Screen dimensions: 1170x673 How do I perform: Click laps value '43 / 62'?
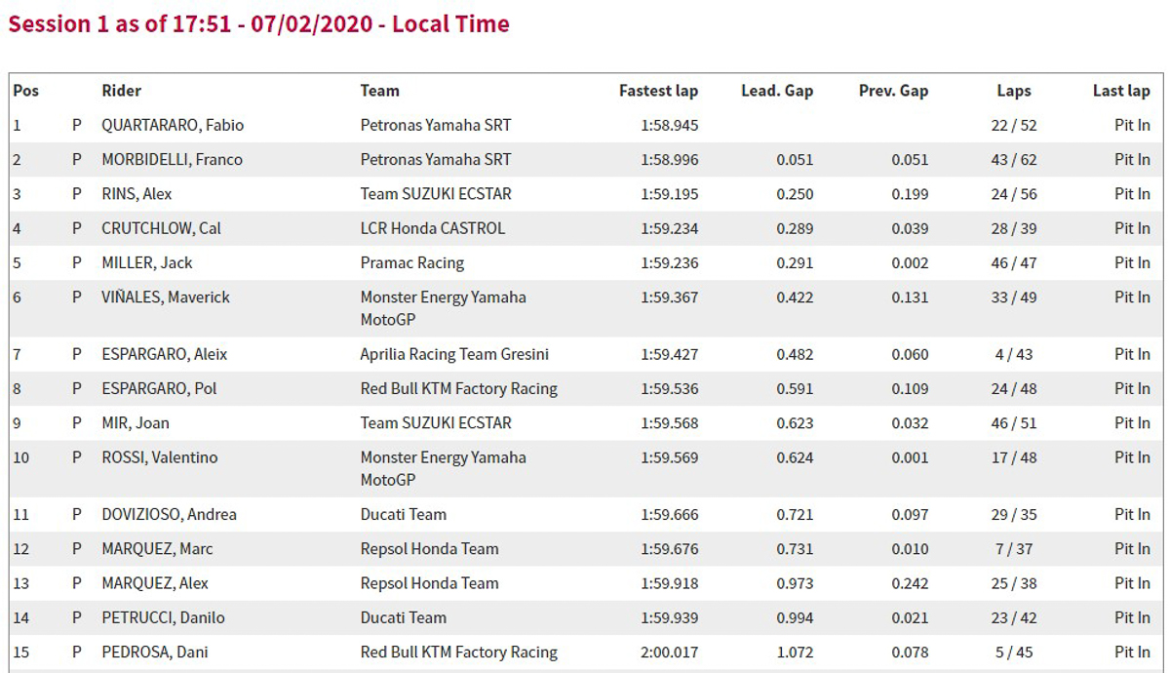[x=1014, y=159]
